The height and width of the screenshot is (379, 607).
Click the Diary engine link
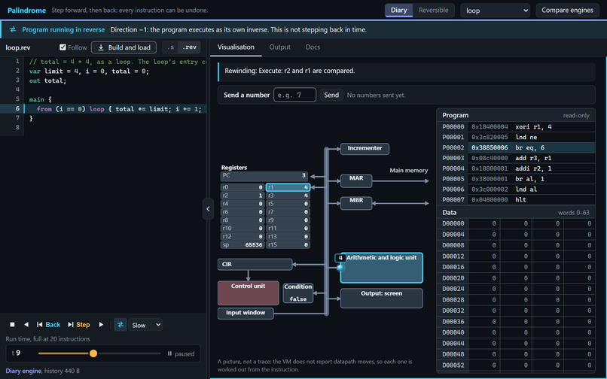point(23,371)
